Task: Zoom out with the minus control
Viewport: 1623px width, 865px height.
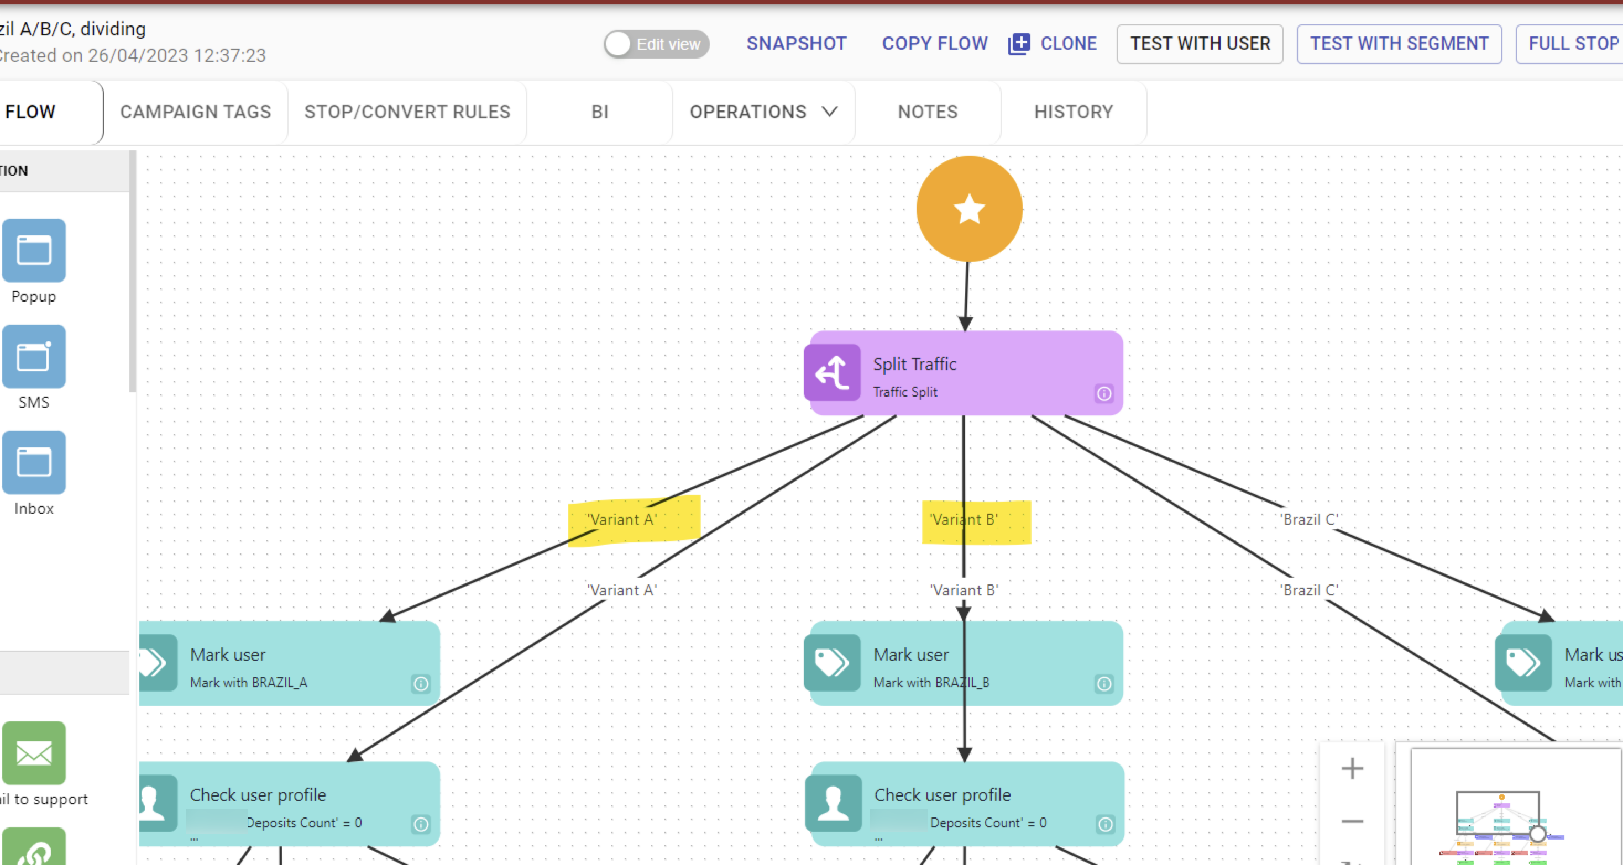Action: click(1352, 821)
